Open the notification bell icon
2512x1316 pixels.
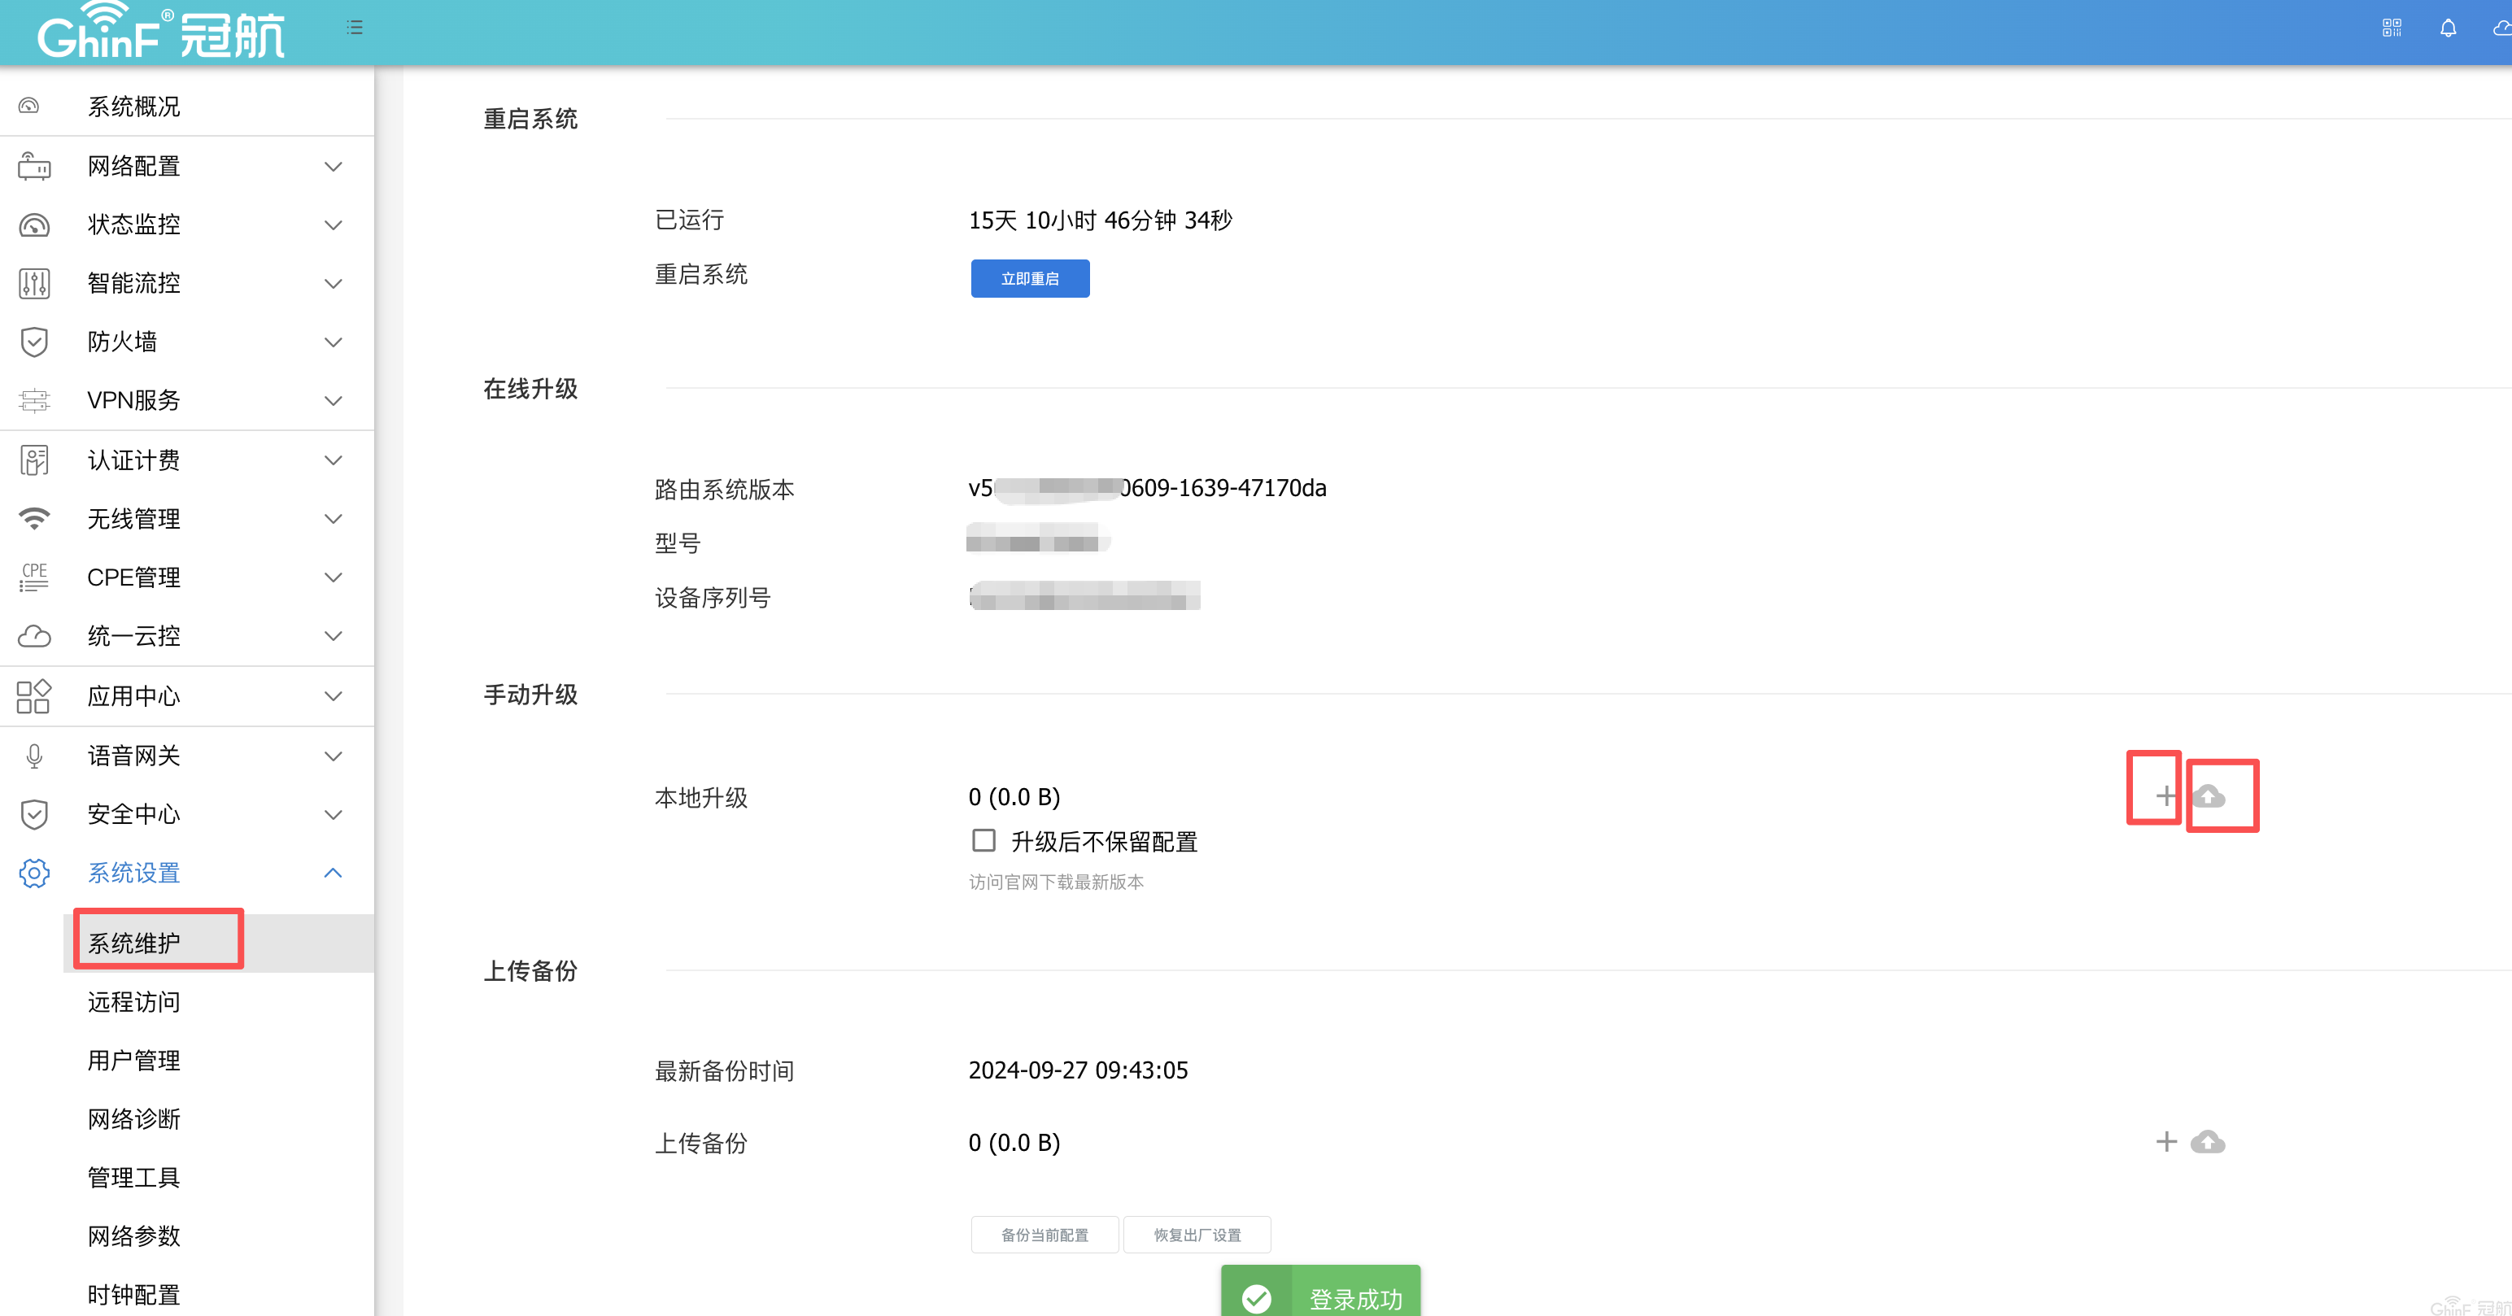(x=2448, y=28)
